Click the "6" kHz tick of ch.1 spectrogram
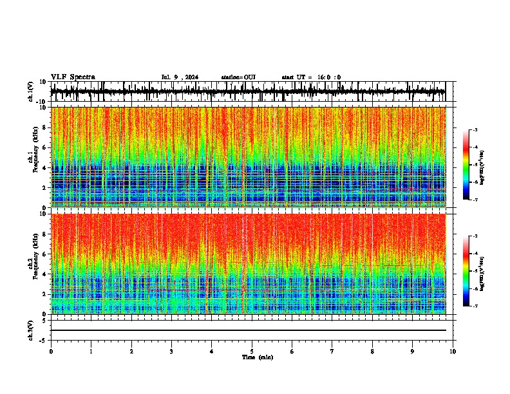 pyautogui.click(x=45, y=147)
